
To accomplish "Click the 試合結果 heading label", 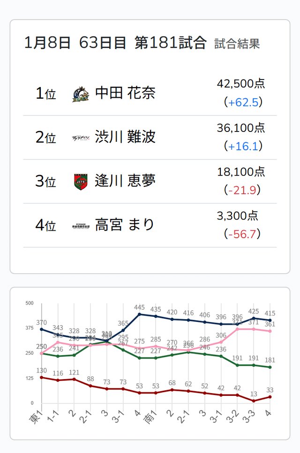I will (237, 44).
